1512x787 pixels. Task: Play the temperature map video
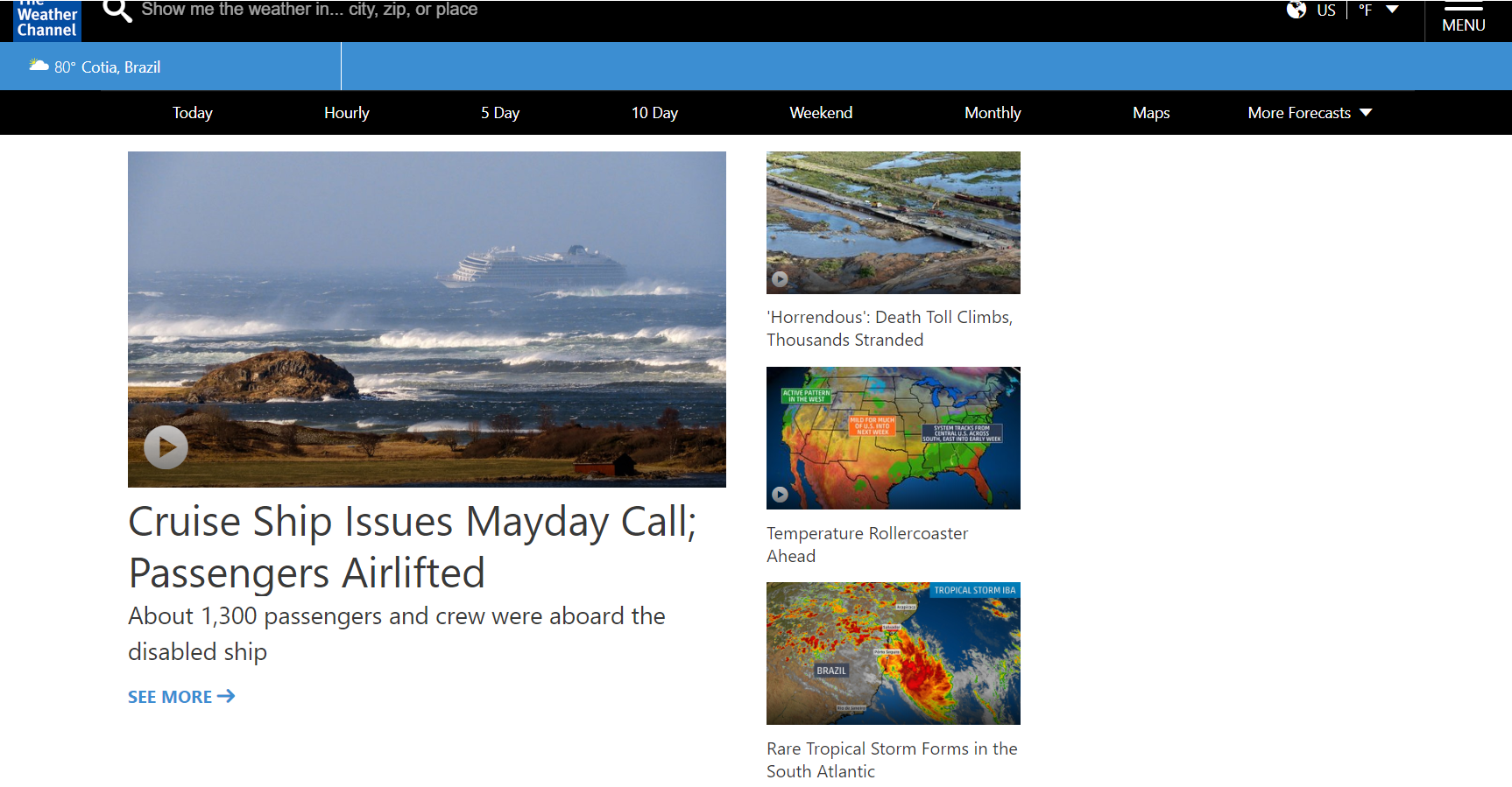click(x=780, y=495)
